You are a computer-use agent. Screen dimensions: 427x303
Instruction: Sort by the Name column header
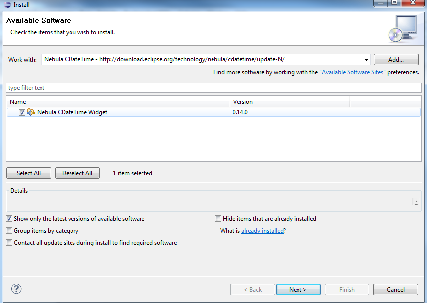(119, 102)
